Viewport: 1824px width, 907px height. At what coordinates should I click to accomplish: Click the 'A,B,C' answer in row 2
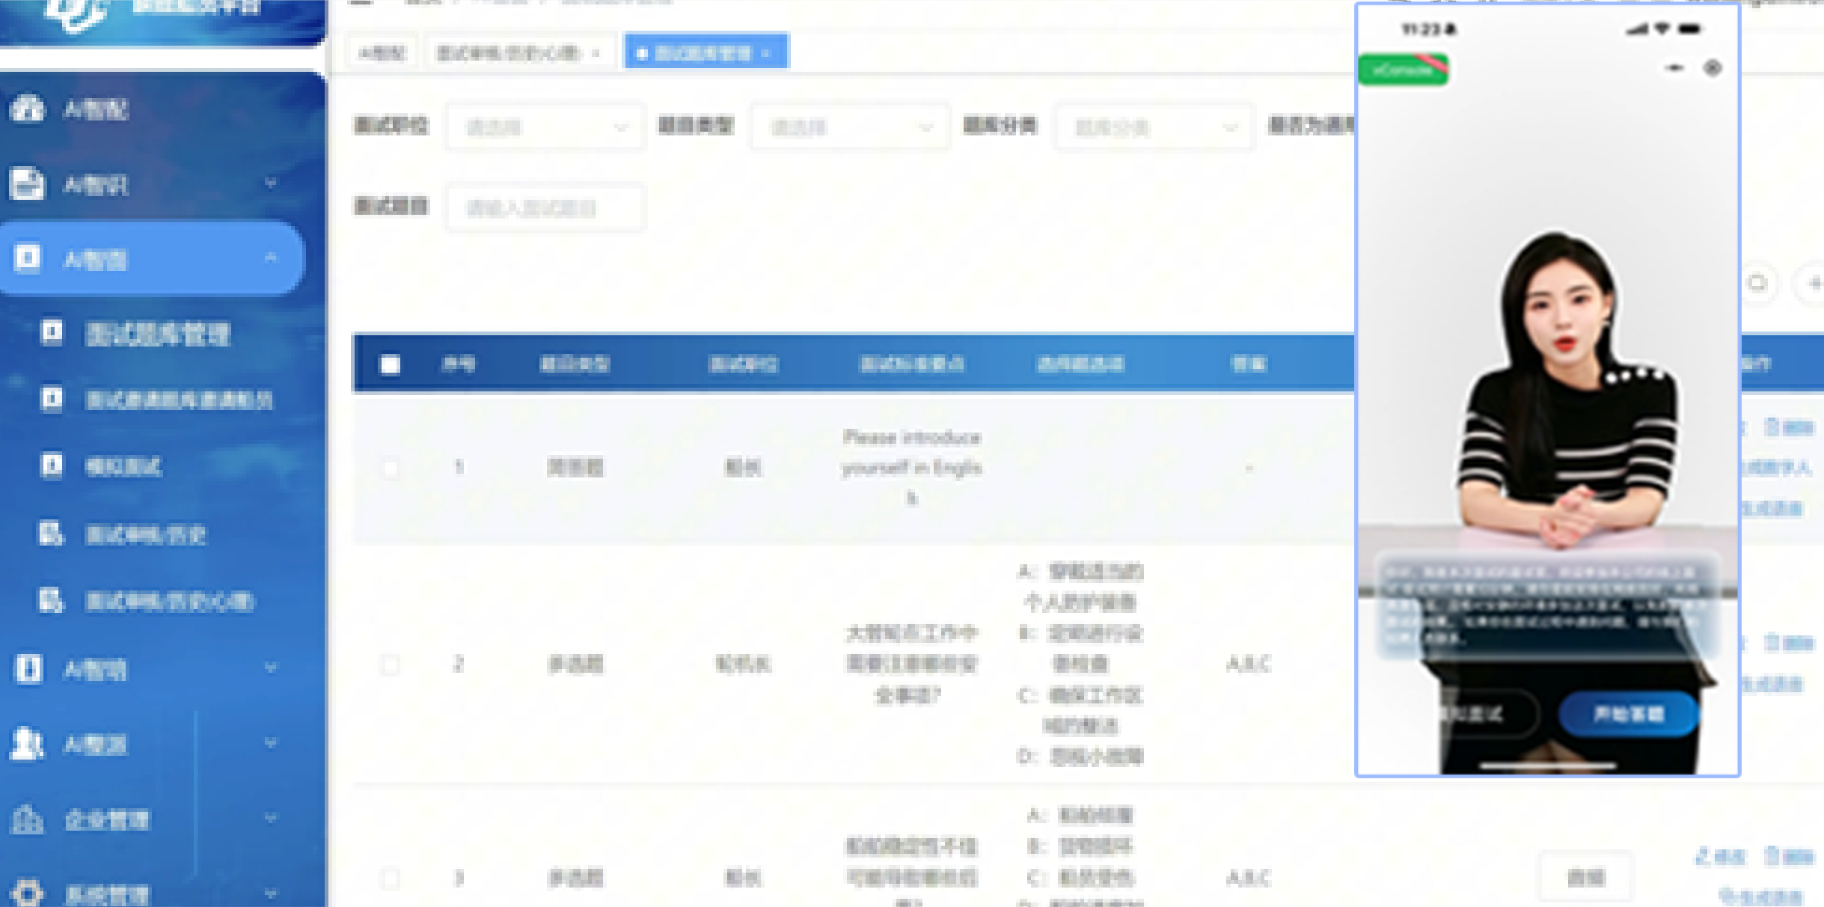pos(1248,664)
